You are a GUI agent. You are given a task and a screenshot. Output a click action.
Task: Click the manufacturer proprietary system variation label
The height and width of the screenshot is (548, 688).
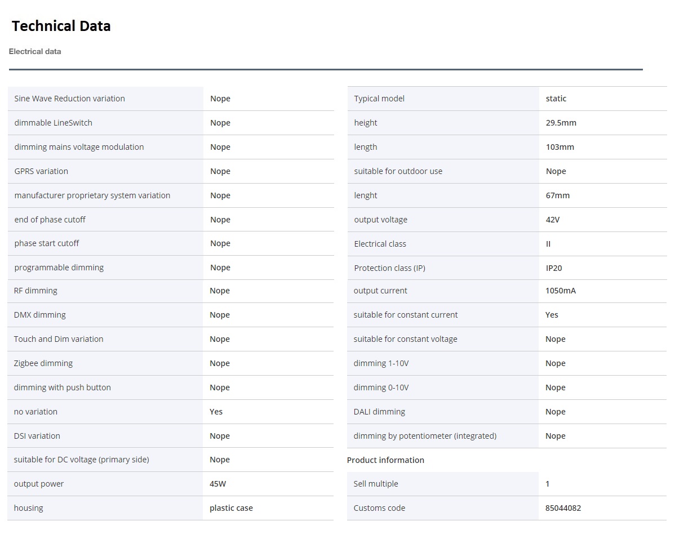(92, 195)
